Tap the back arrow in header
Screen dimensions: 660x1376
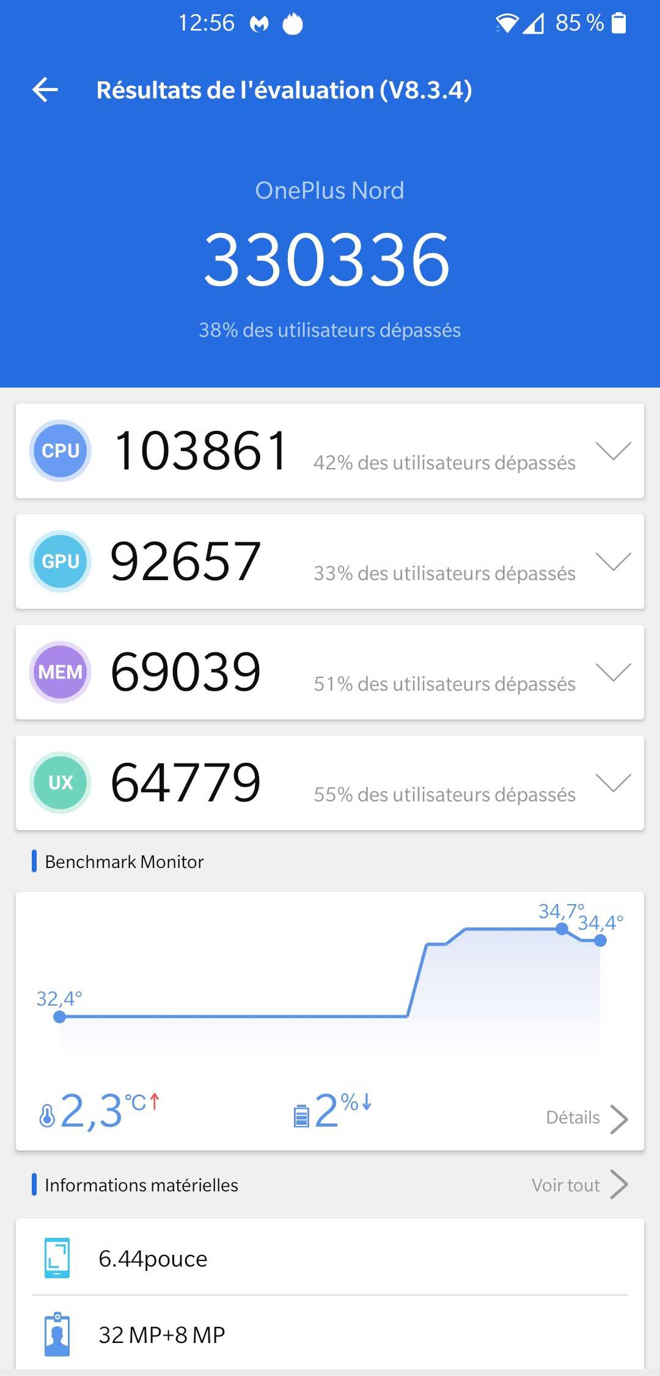(45, 90)
